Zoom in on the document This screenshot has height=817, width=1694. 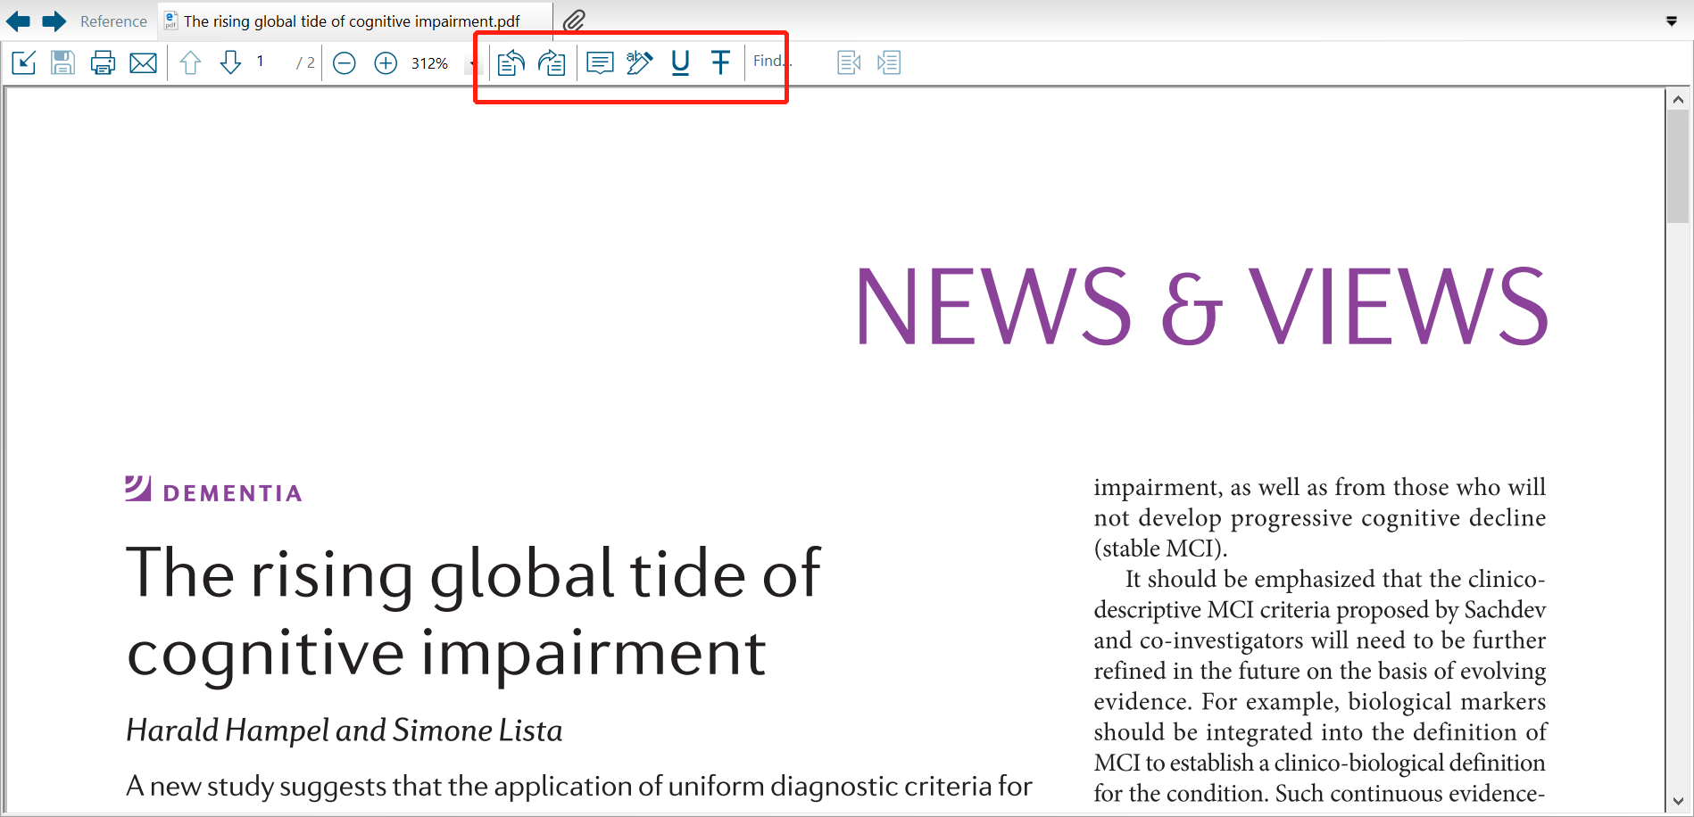pos(385,62)
